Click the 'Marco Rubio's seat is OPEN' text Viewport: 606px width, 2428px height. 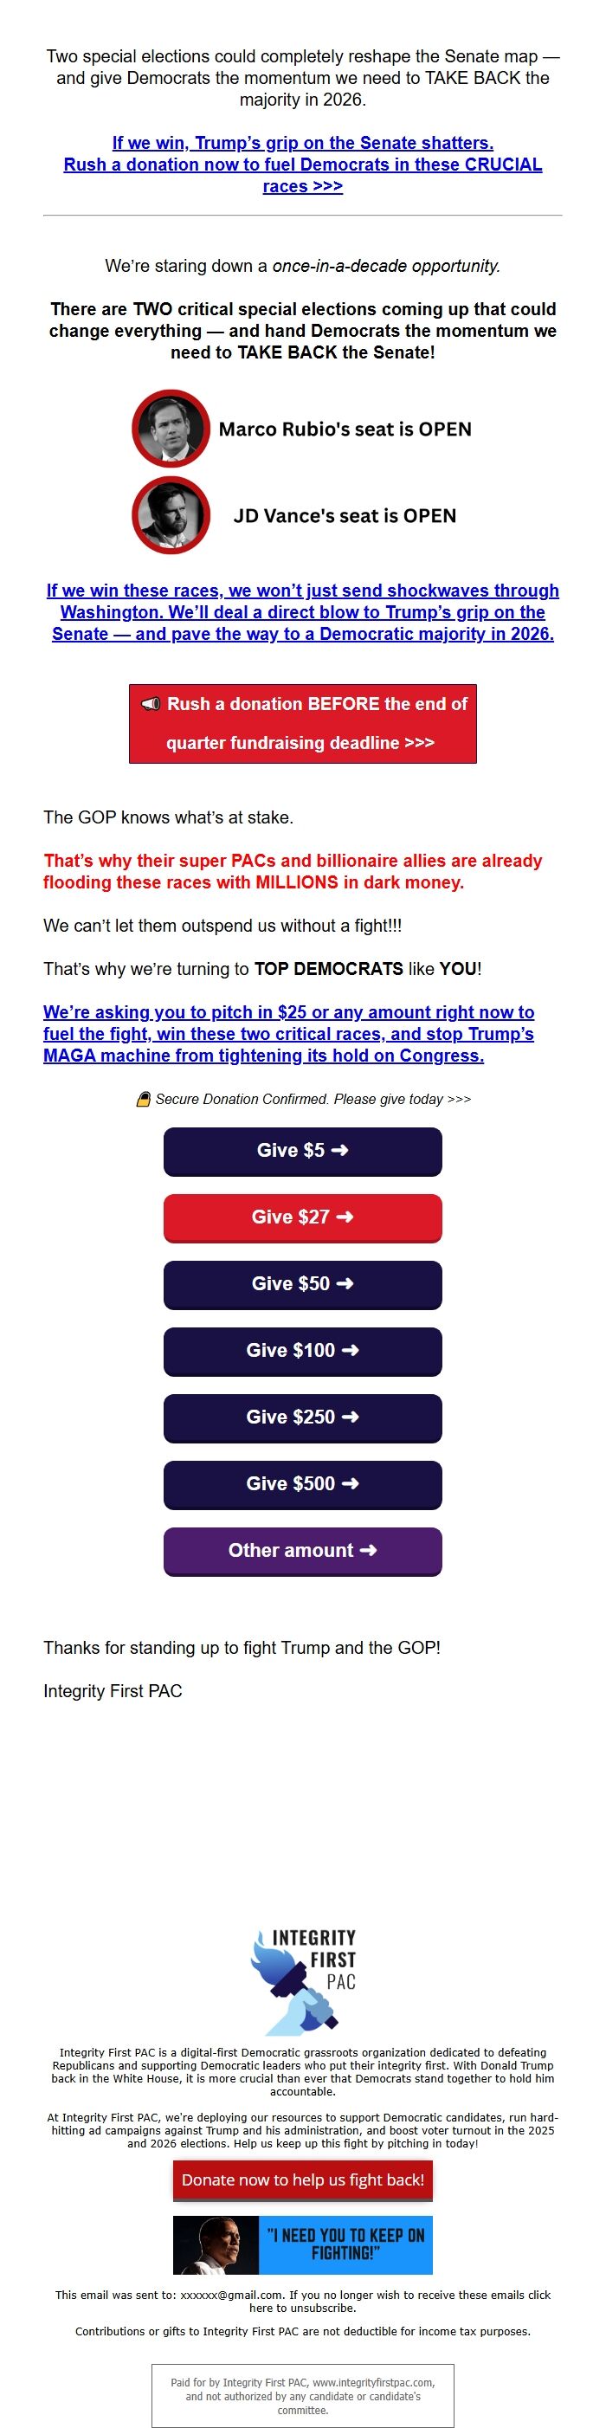coord(345,429)
